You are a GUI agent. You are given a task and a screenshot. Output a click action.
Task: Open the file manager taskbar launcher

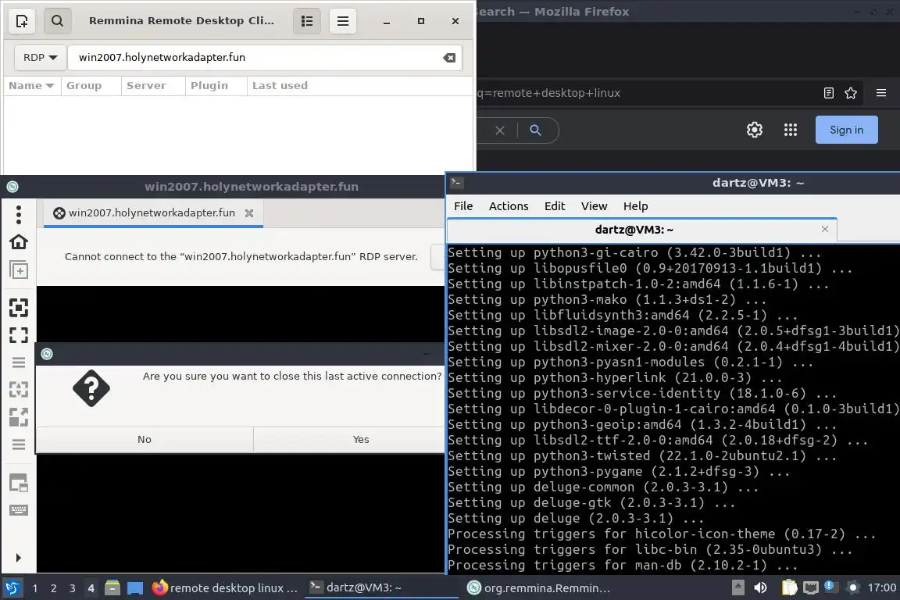(x=112, y=587)
